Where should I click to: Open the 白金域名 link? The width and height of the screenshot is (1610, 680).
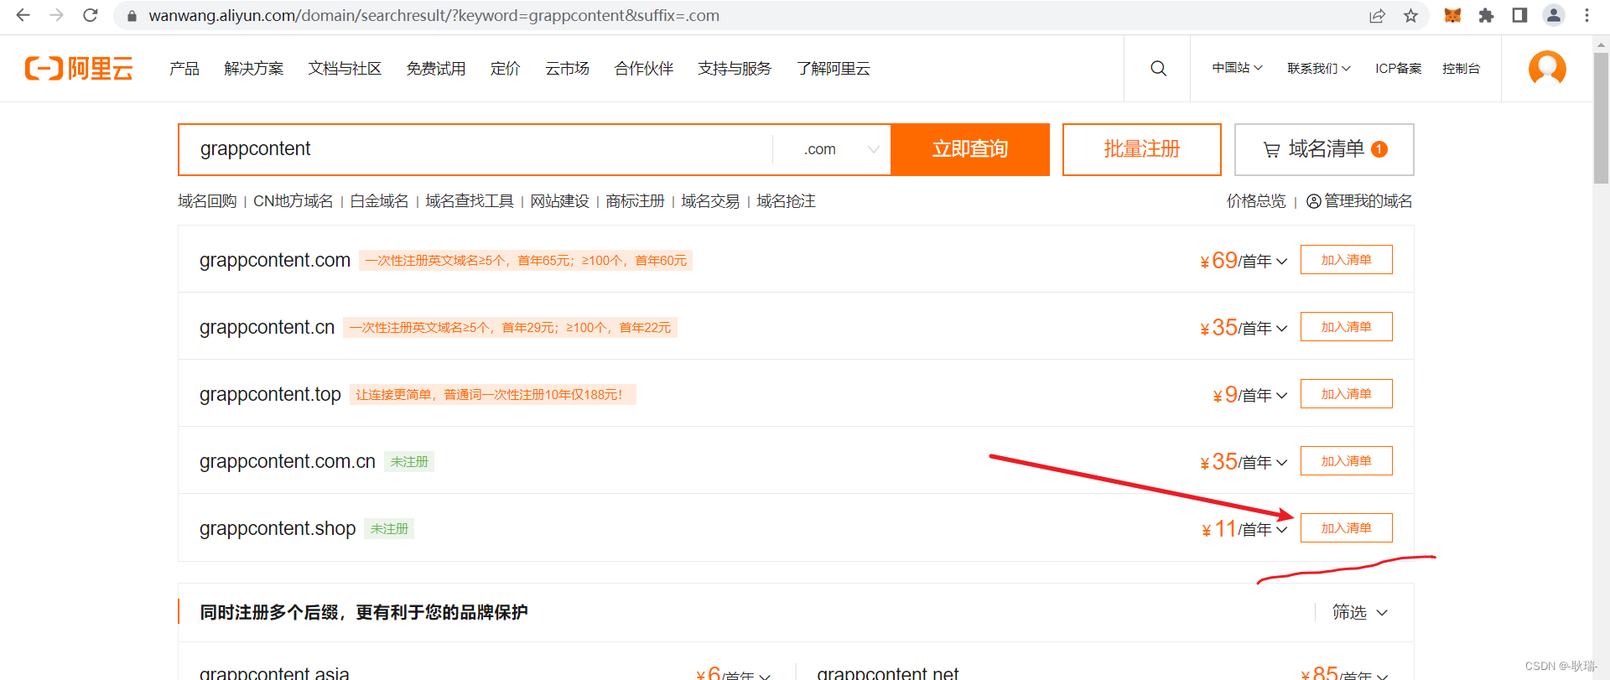pos(379,201)
